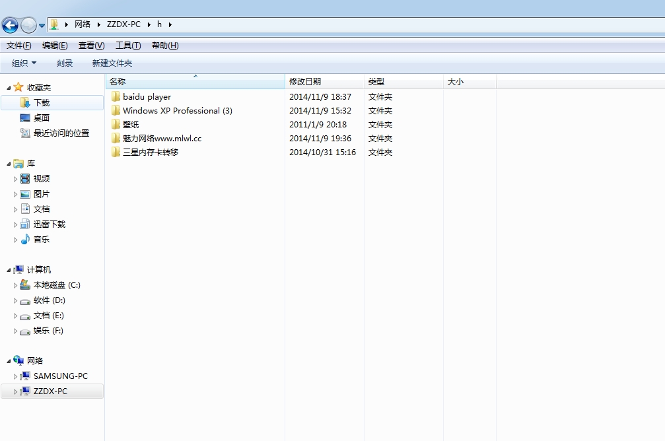Image resolution: width=665 pixels, height=441 pixels.
Task: Click the 三星内存卡转移 folder name
Action: pyautogui.click(x=151, y=153)
